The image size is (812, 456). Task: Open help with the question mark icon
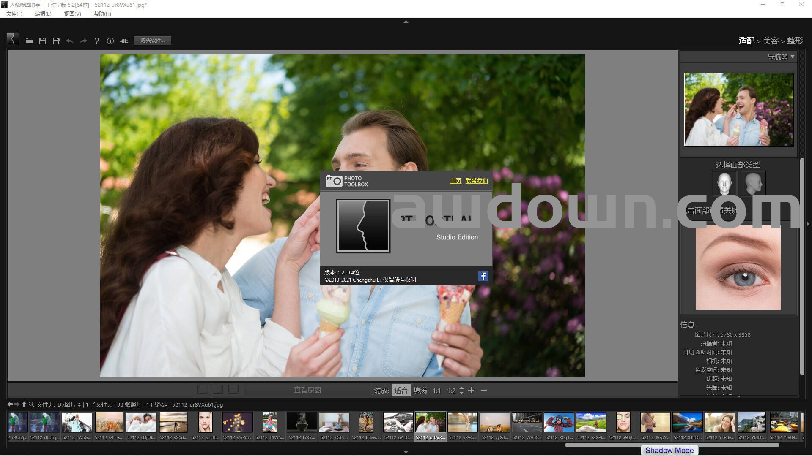coord(97,41)
